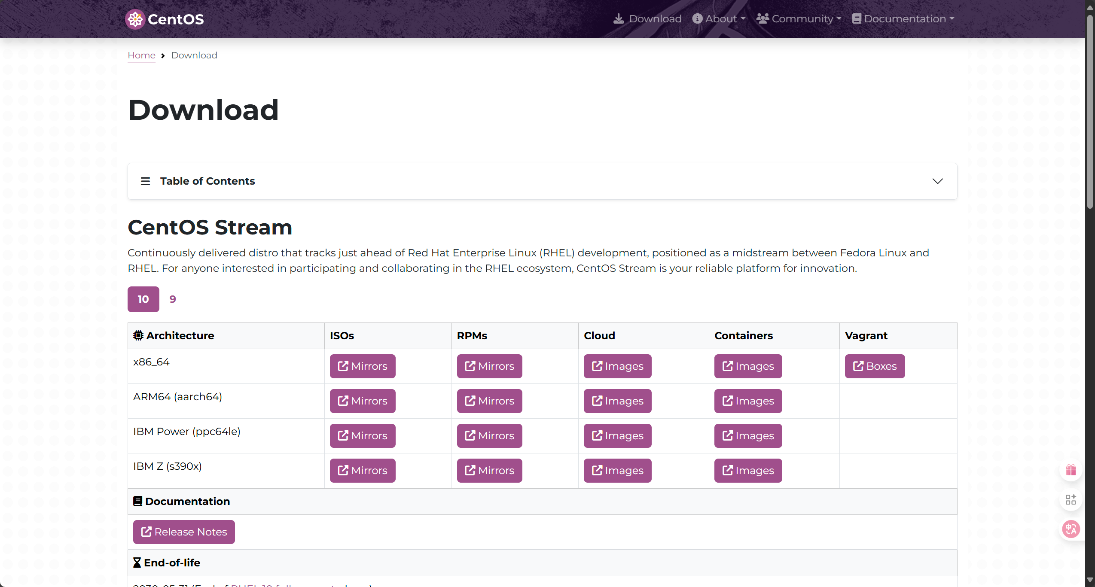Image resolution: width=1095 pixels, height=587 pixels.
Task: Open x86_64 RPMs Mirrors
Action: coord(490,366)
